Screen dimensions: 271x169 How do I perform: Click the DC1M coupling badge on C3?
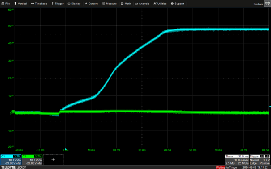17,156
